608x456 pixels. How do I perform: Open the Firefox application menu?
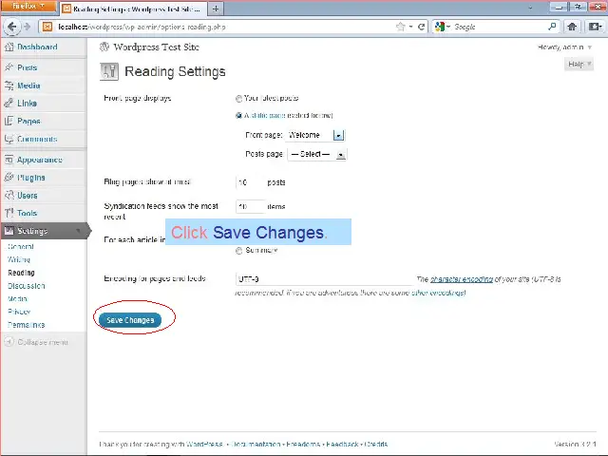pos(28,7)
